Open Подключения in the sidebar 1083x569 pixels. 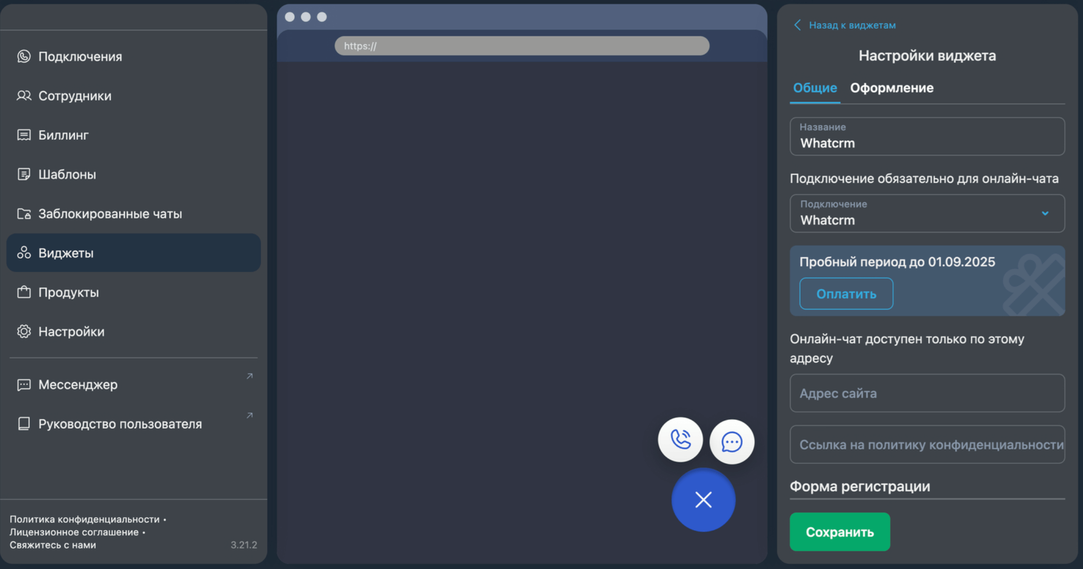tap(80, 57)
